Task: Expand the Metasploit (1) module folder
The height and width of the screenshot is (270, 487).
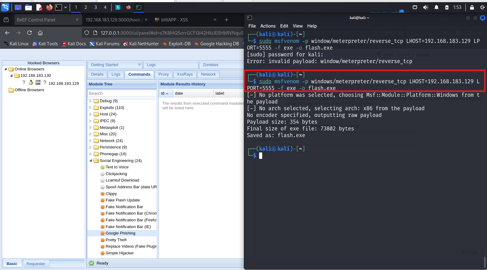Action: (x=90, y=128)
